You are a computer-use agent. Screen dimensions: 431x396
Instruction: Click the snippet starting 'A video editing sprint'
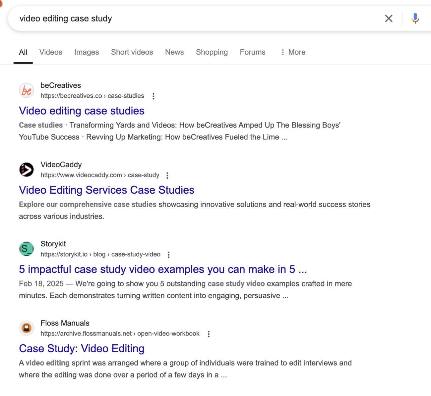(x=185, y=369)
